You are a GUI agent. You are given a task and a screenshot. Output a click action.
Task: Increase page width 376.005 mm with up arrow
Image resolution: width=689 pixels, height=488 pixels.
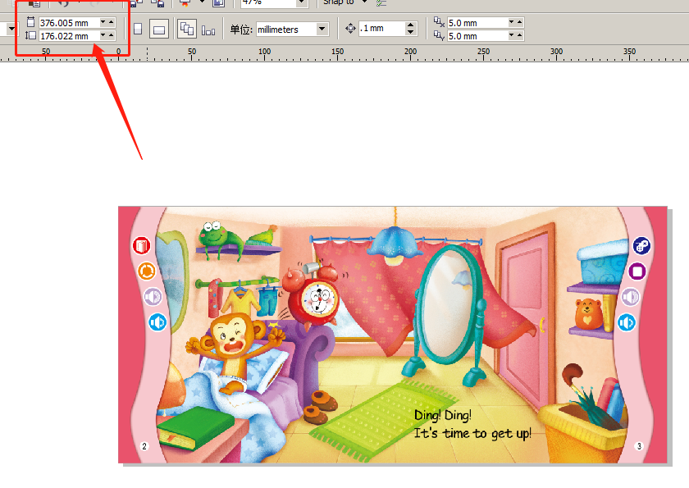click(x=112, y=22)
